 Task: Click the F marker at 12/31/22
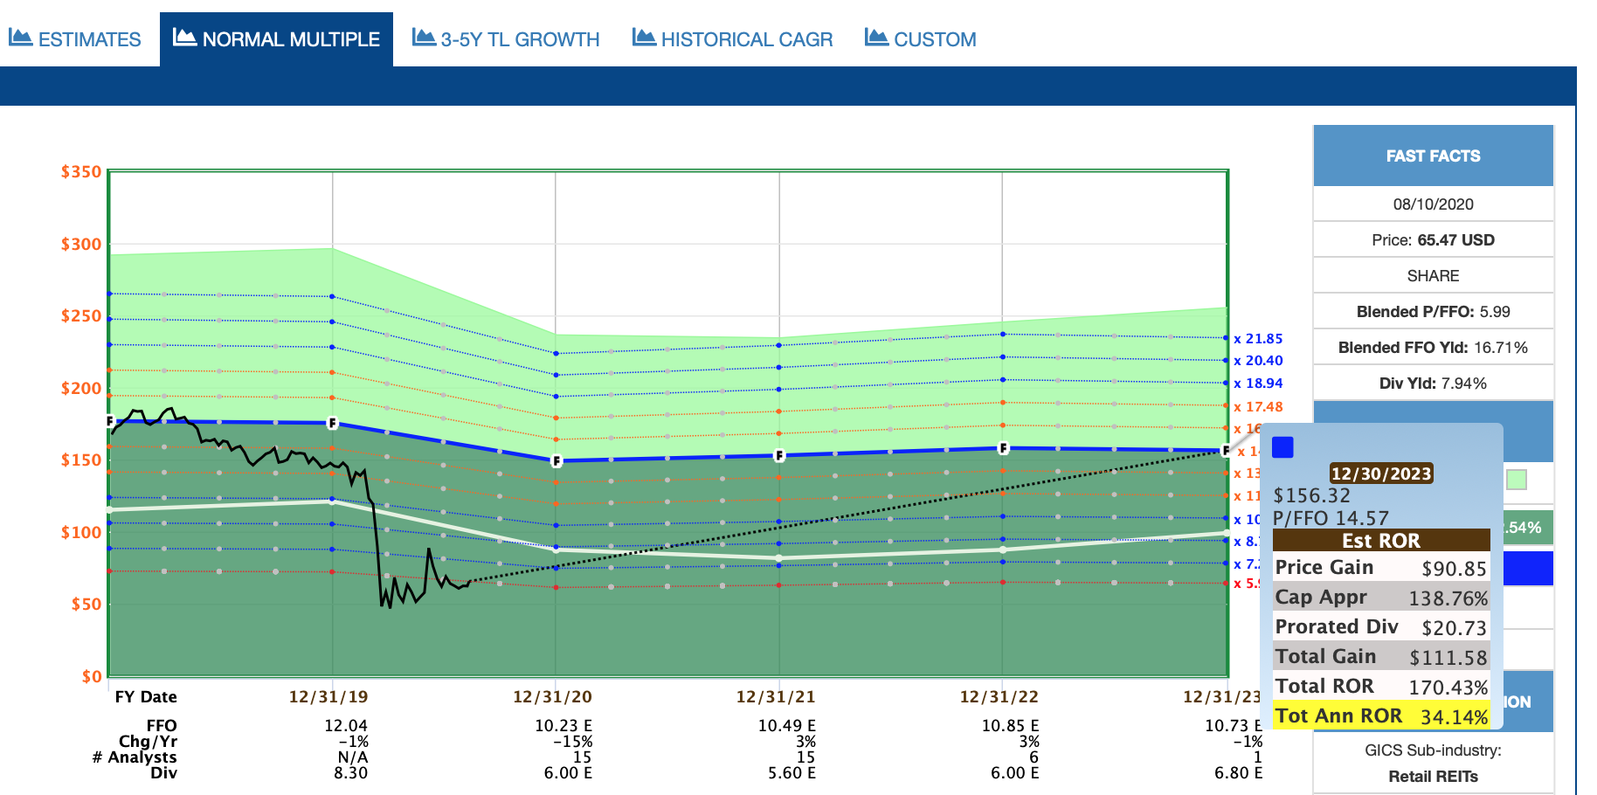click(x=1003, y=448)
